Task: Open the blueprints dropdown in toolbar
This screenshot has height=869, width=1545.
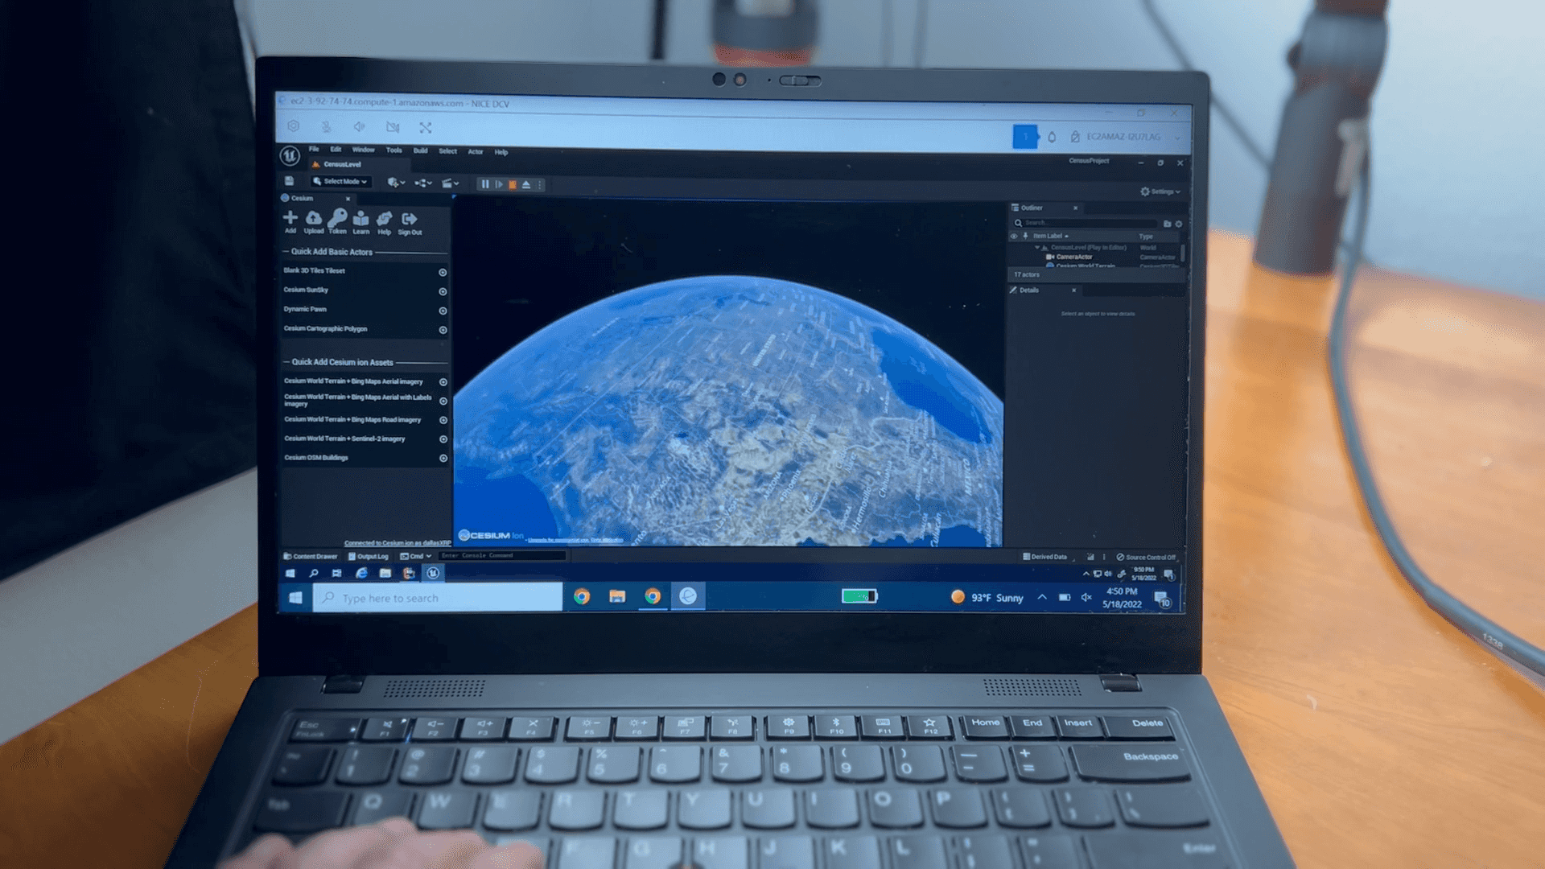Action: 423,183
